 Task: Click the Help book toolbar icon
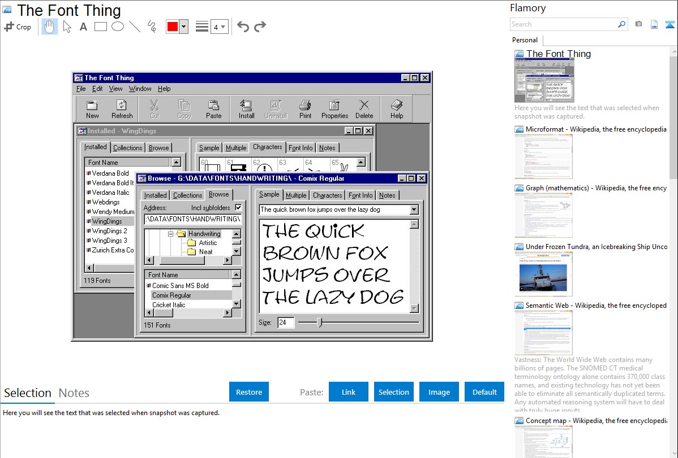pos(397,109)
